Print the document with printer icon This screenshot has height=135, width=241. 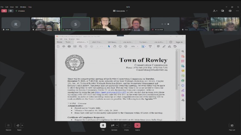point(69,46)
